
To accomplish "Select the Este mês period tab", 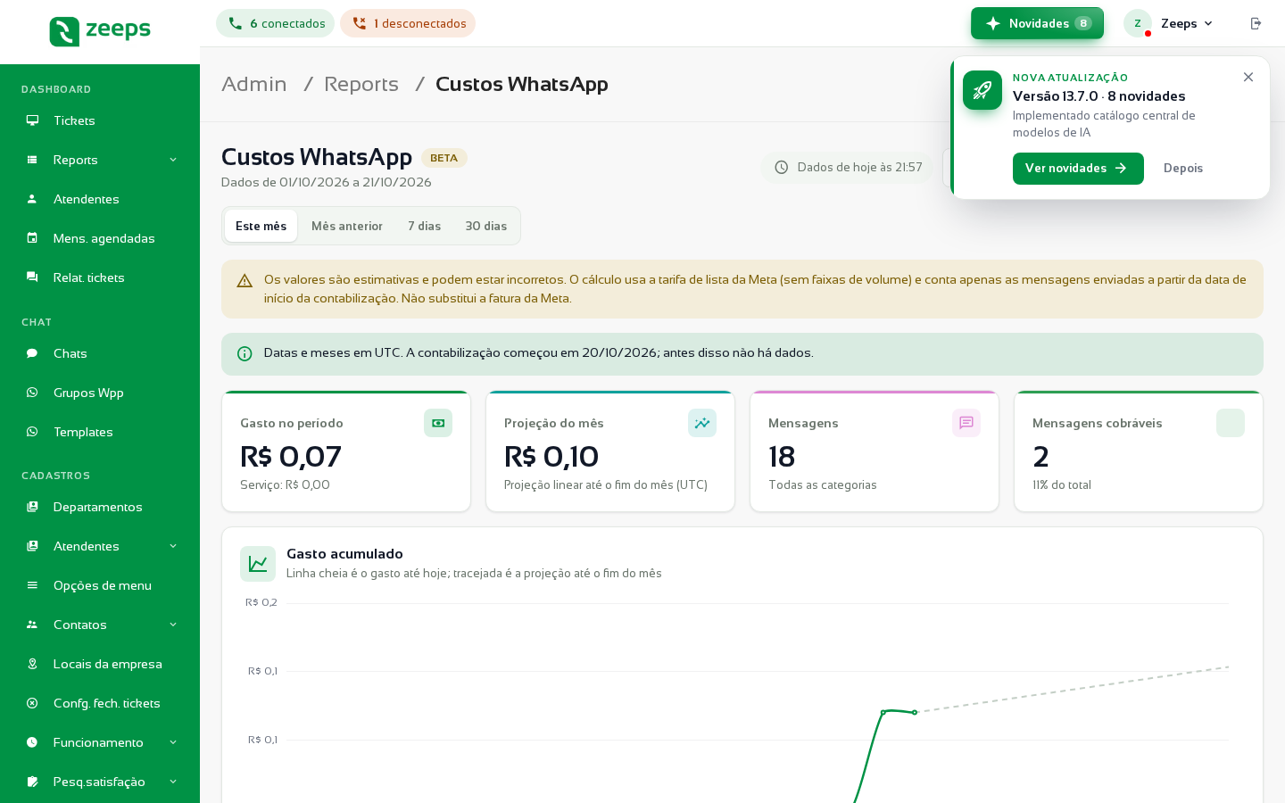I will pyautogui.click(x=261, y=226).
